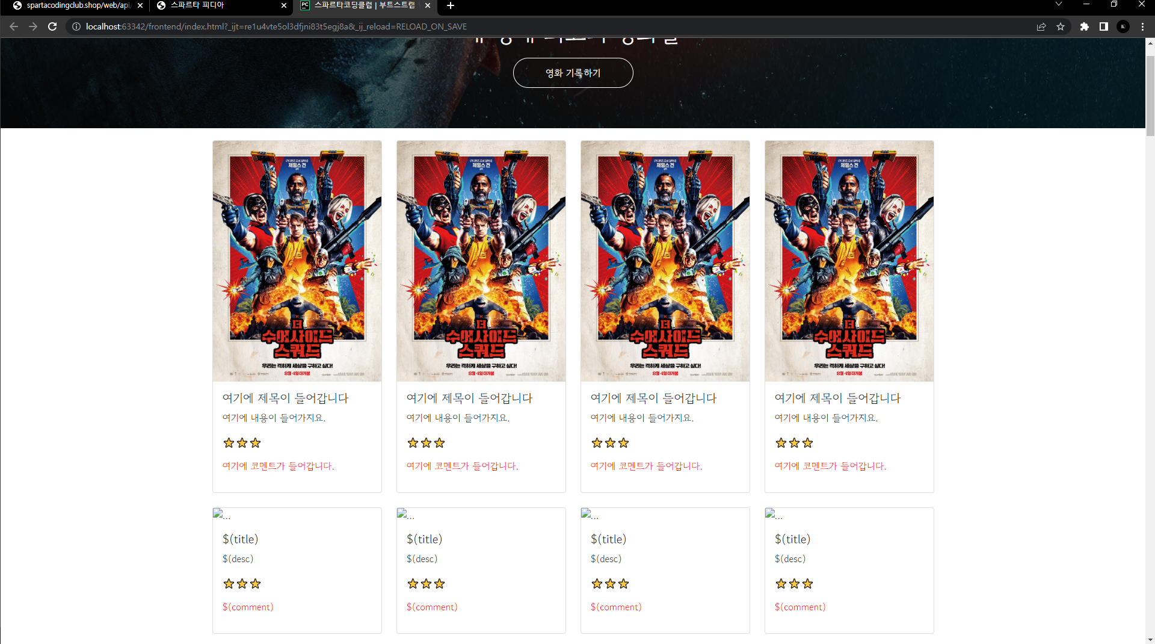Click the star rating in the third poster card

(x=610, y=443)
